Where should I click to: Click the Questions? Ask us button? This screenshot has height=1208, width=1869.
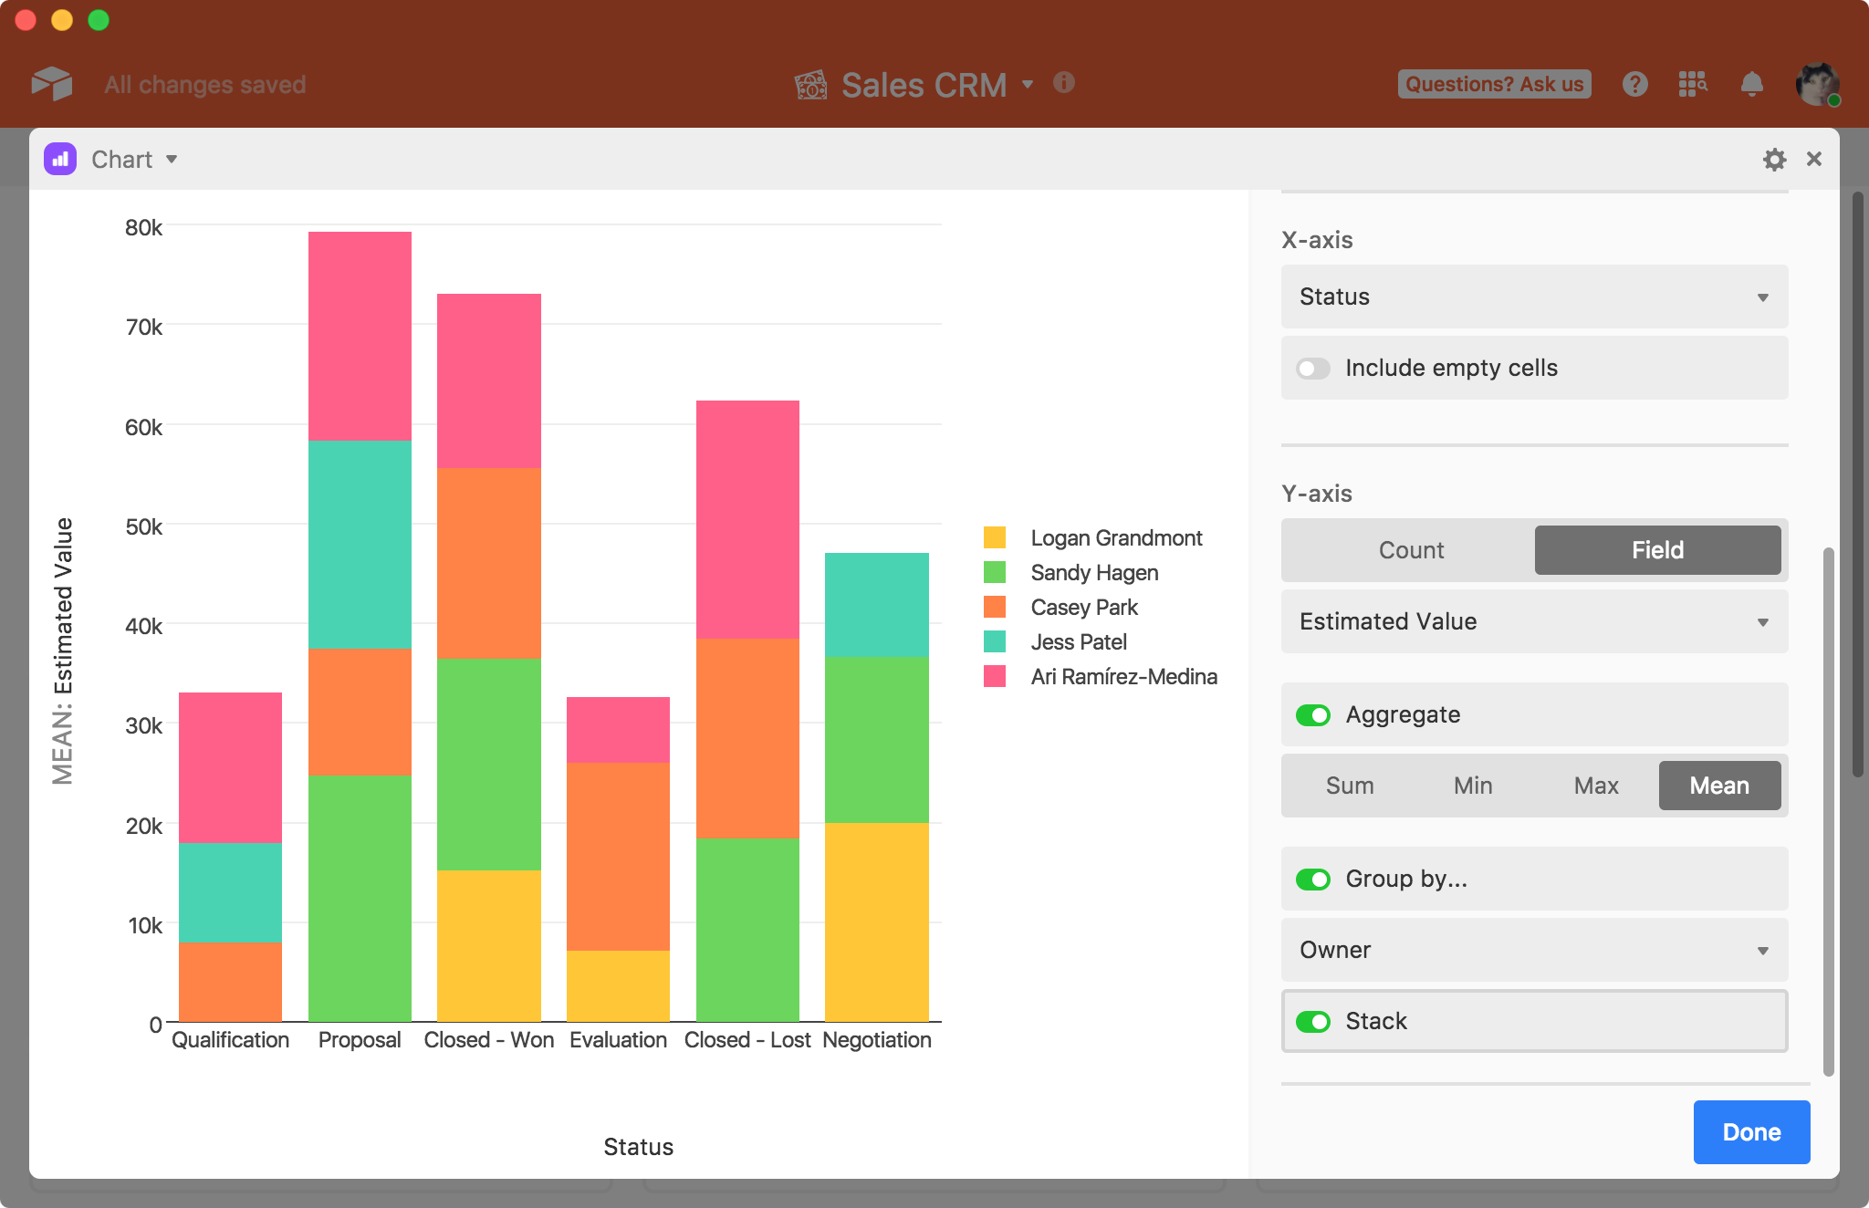1493,83
